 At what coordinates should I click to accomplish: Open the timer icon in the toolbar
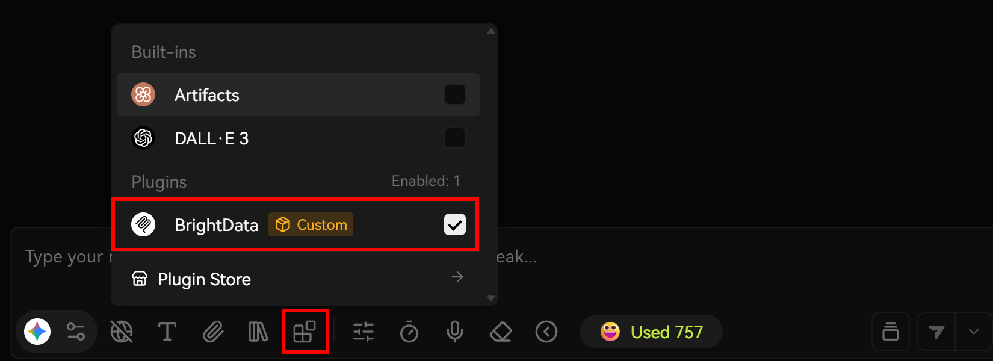(409, 332)
